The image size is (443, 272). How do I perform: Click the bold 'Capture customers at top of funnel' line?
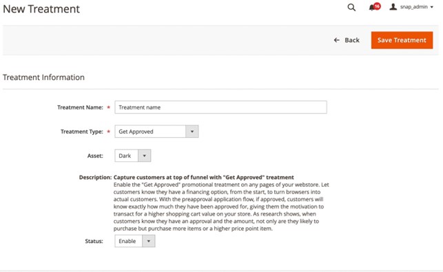pos(204,178)
